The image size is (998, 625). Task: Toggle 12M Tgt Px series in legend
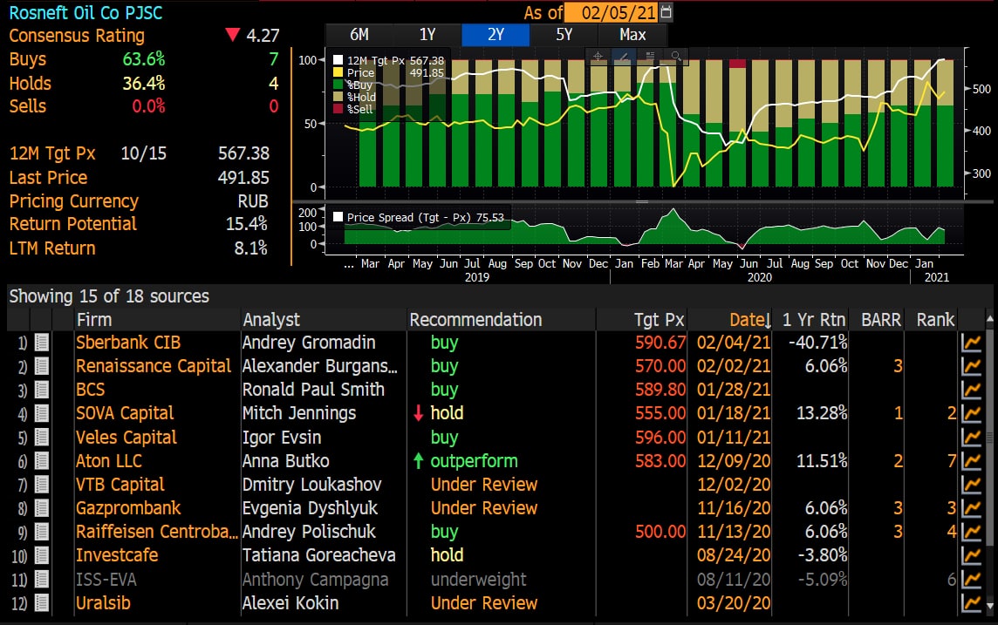coord(338,60)
